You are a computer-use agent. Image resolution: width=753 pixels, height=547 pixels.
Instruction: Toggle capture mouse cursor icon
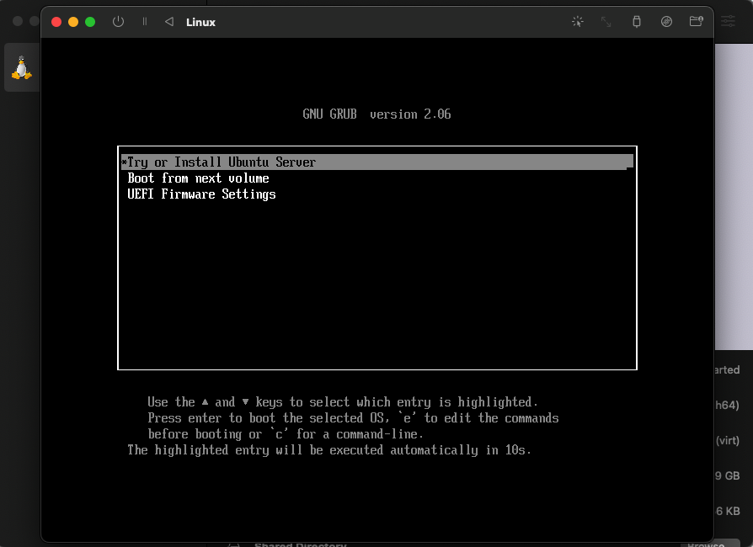(577, 22)
